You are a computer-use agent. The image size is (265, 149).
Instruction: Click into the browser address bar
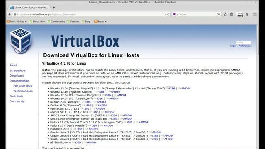(x=89, y=14)
